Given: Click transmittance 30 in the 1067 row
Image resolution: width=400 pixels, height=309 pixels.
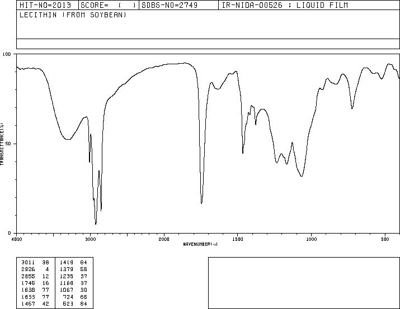Looking at the screenshot, I should (84, 290).
